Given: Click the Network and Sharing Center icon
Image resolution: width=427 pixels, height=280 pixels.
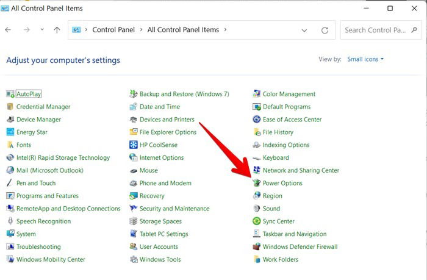Looking at the screenshot, I should pyautogui.click(x=257, y=170).
